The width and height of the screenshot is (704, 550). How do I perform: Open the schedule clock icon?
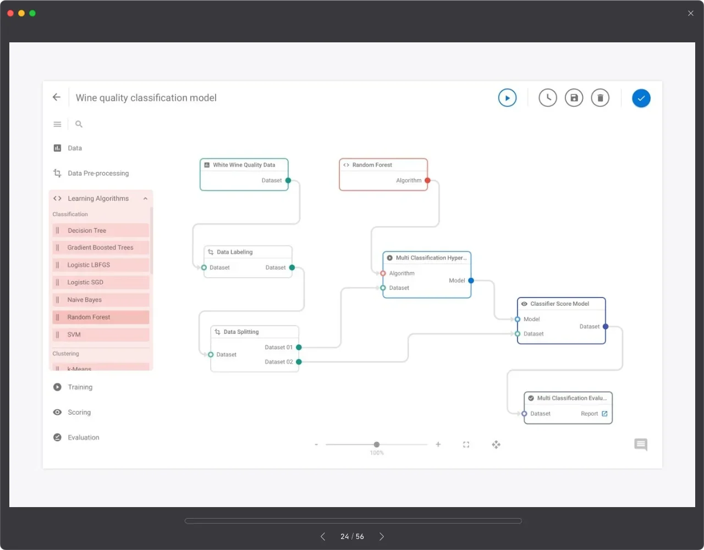[x=547, y=98]
